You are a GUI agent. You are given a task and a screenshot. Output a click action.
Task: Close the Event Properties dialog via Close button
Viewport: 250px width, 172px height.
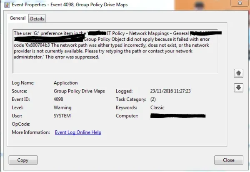click(229, 160)
